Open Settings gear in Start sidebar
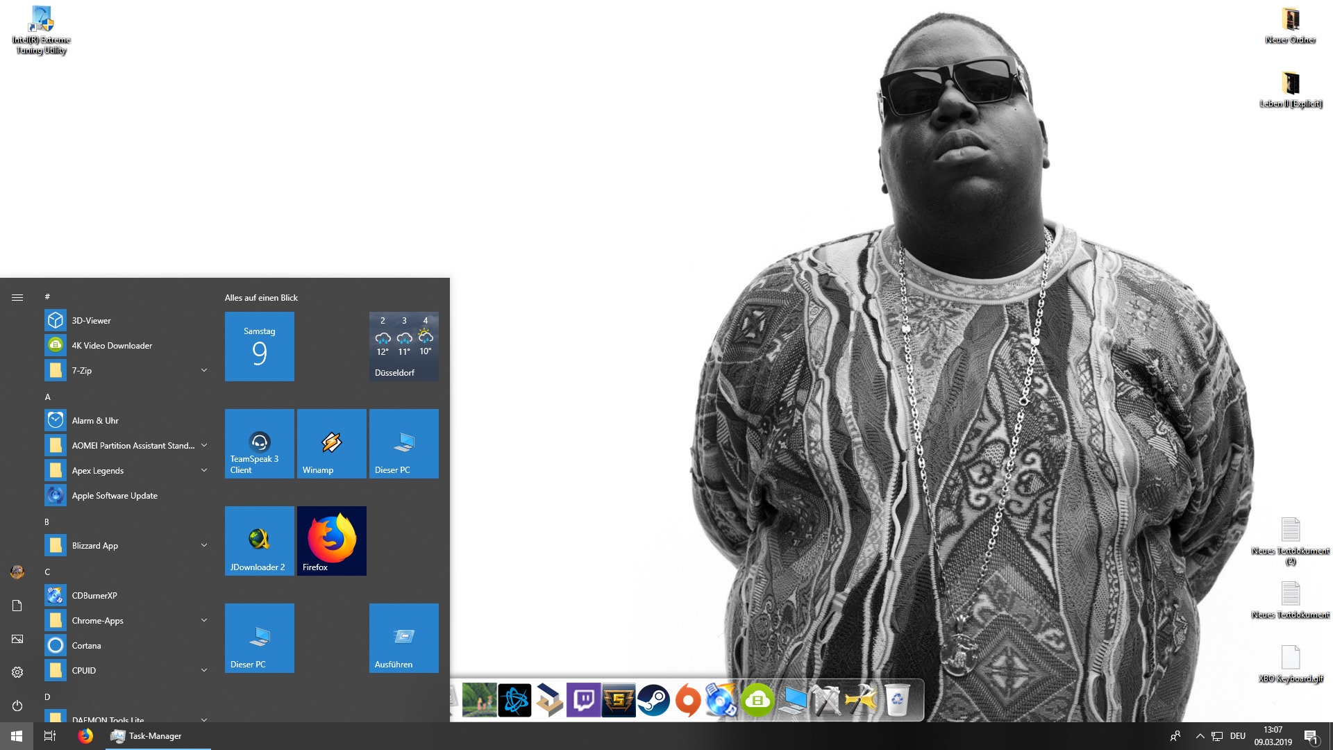Viewport: 1333px width, 750px height. (17, 672)
